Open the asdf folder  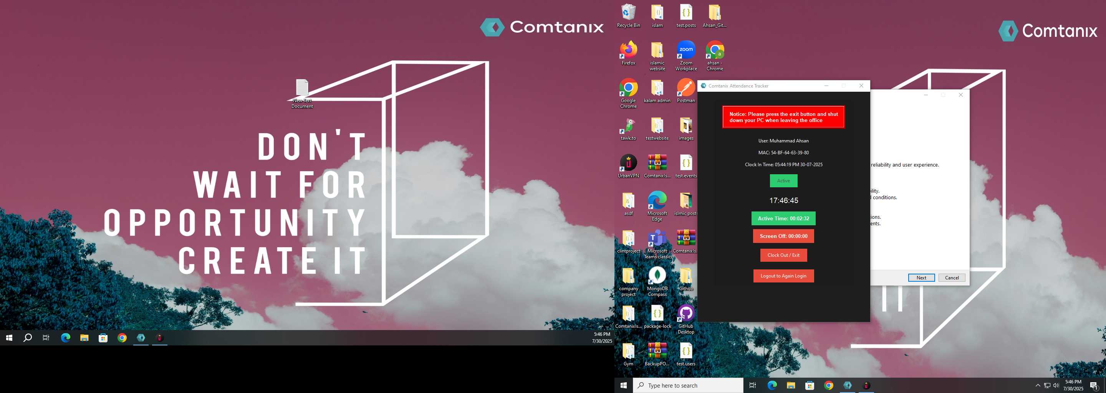(x=628, y=204)
